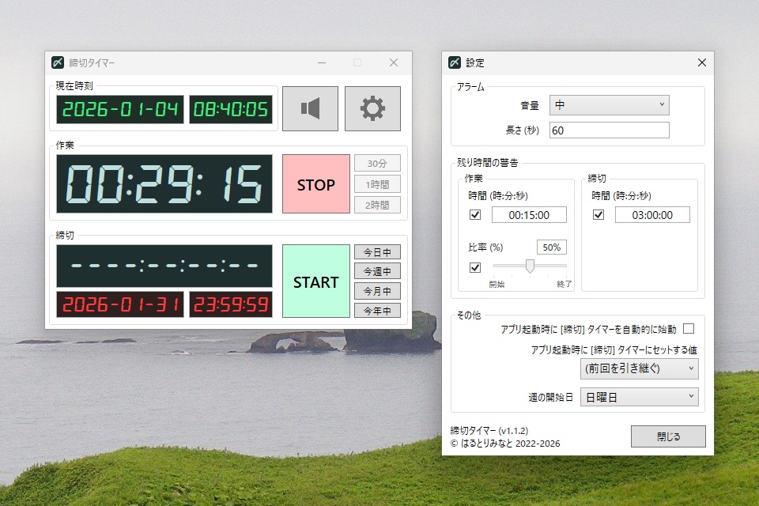Click the 長さ(秒) duration input field

coord(609,130)
